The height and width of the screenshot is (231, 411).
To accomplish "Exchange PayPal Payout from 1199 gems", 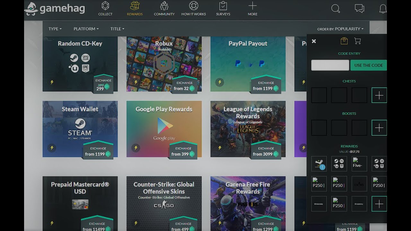I will [266, 85].
